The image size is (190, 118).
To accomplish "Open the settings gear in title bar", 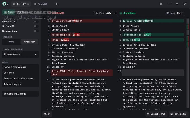I will click(x=161, y=4).
